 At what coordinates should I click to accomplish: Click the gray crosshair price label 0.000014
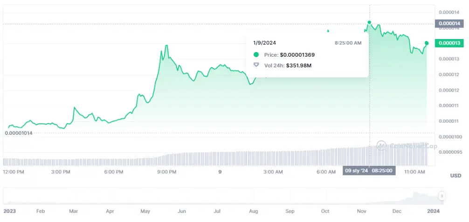point(448,23)
